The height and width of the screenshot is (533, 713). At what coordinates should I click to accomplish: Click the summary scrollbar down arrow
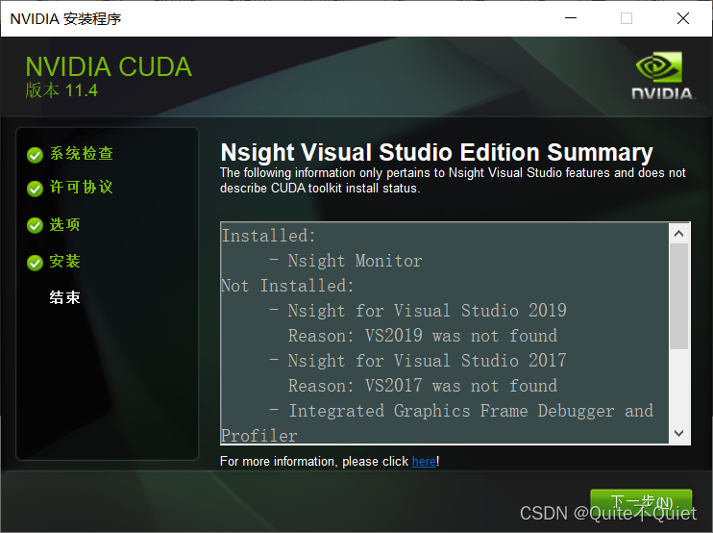[679, 433]
